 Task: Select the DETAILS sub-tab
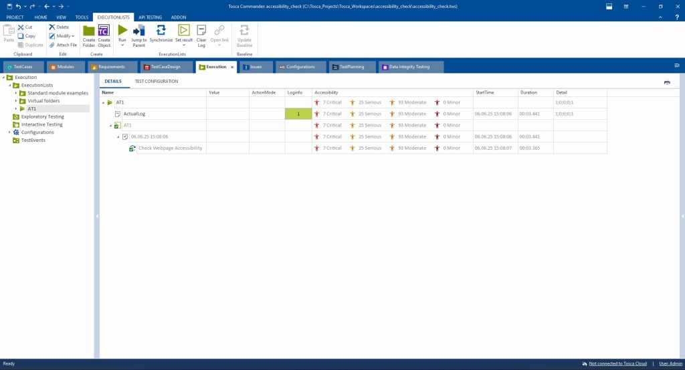(x=113, y=81)
